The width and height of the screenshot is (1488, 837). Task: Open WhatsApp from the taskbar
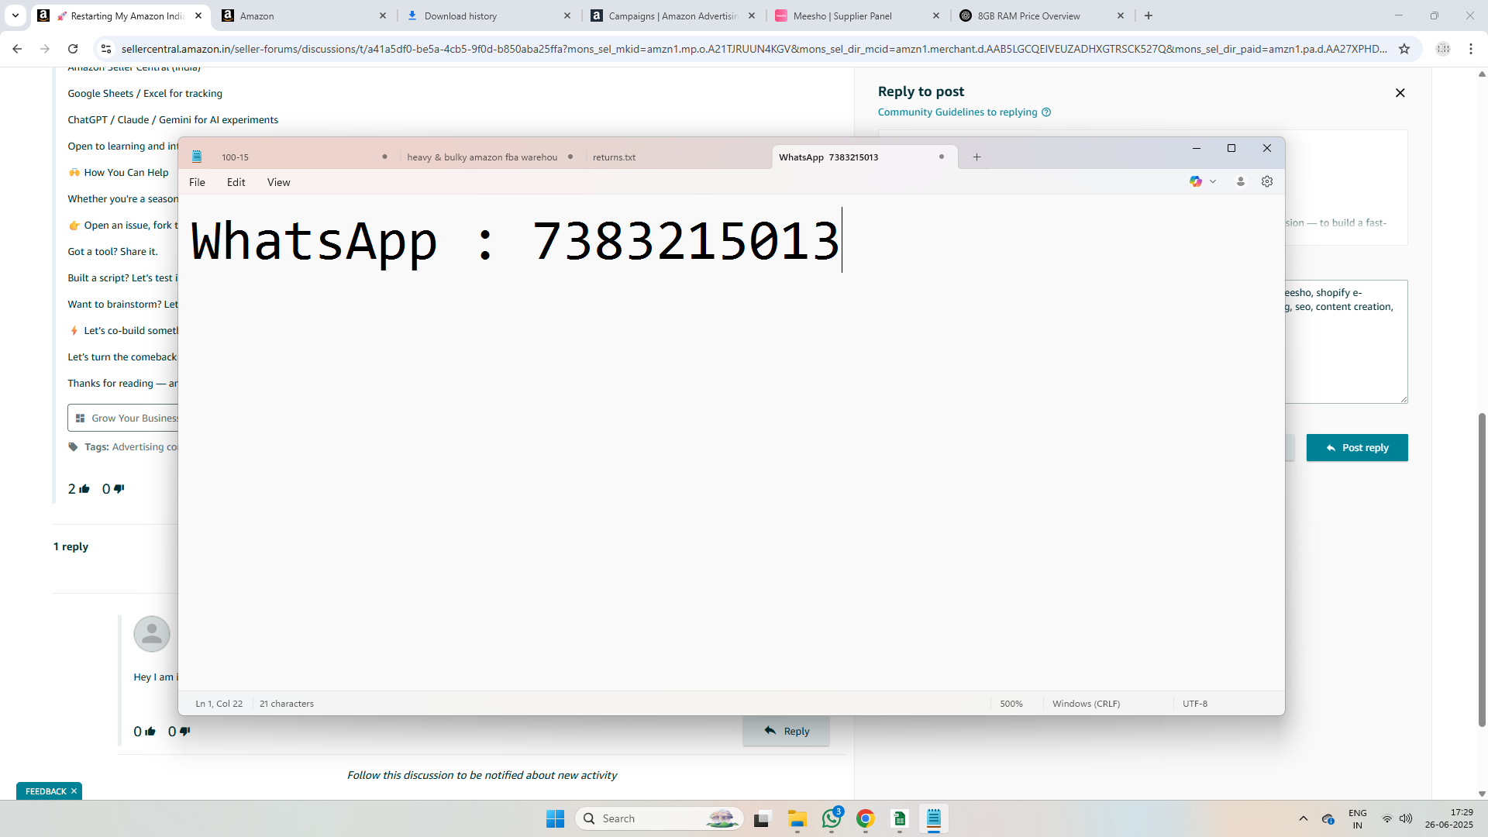(832, 818)
